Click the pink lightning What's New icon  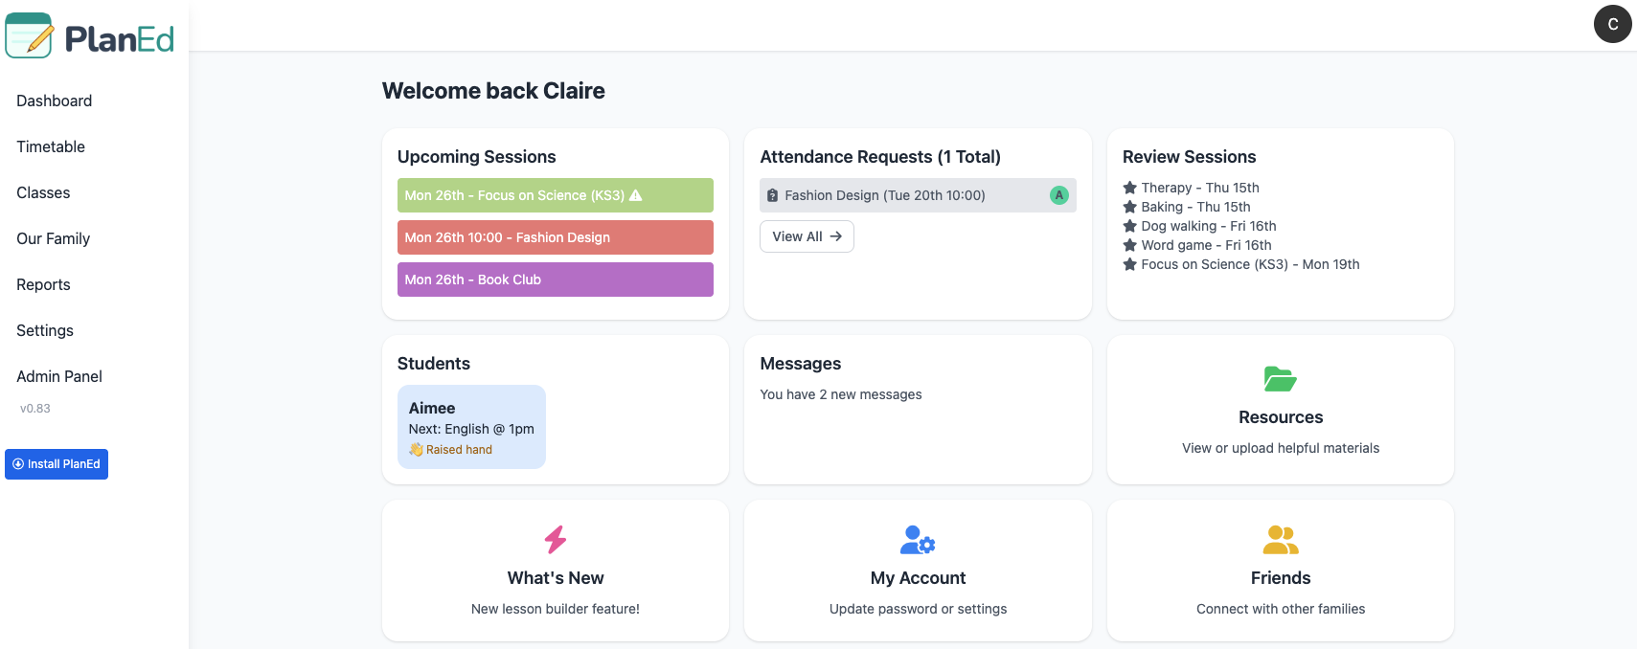[x=555, y=540]
